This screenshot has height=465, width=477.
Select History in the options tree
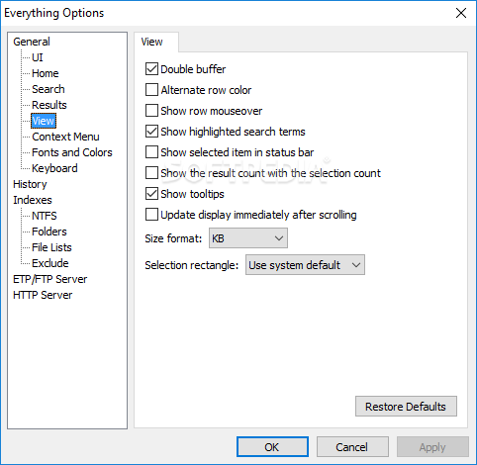pyautogui.click(x=30, y=184)
